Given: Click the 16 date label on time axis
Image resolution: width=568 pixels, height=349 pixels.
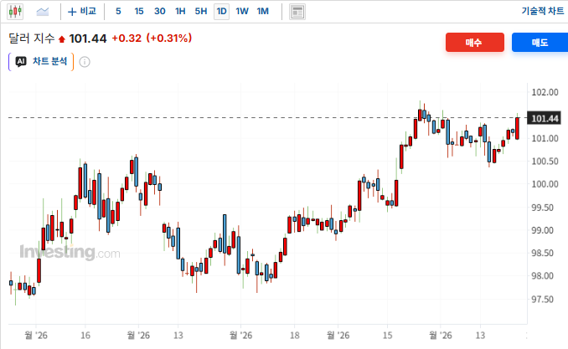Looking at the screenshot, I should [85, 336].
